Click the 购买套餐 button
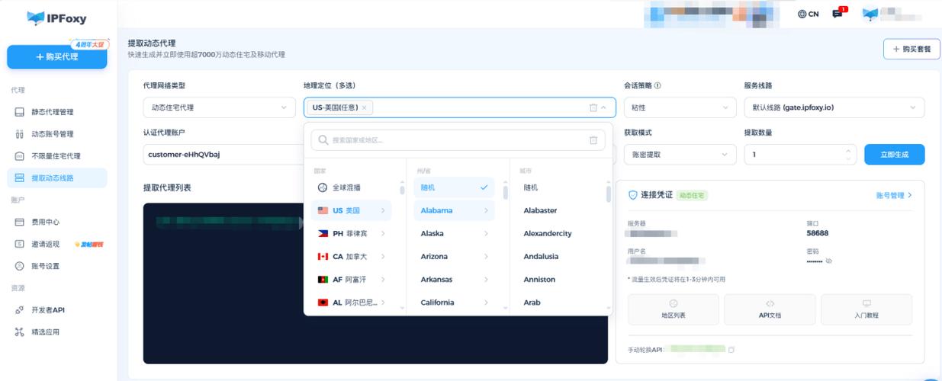The height and width of the screenshot is (381, 942). click(911, 49)
